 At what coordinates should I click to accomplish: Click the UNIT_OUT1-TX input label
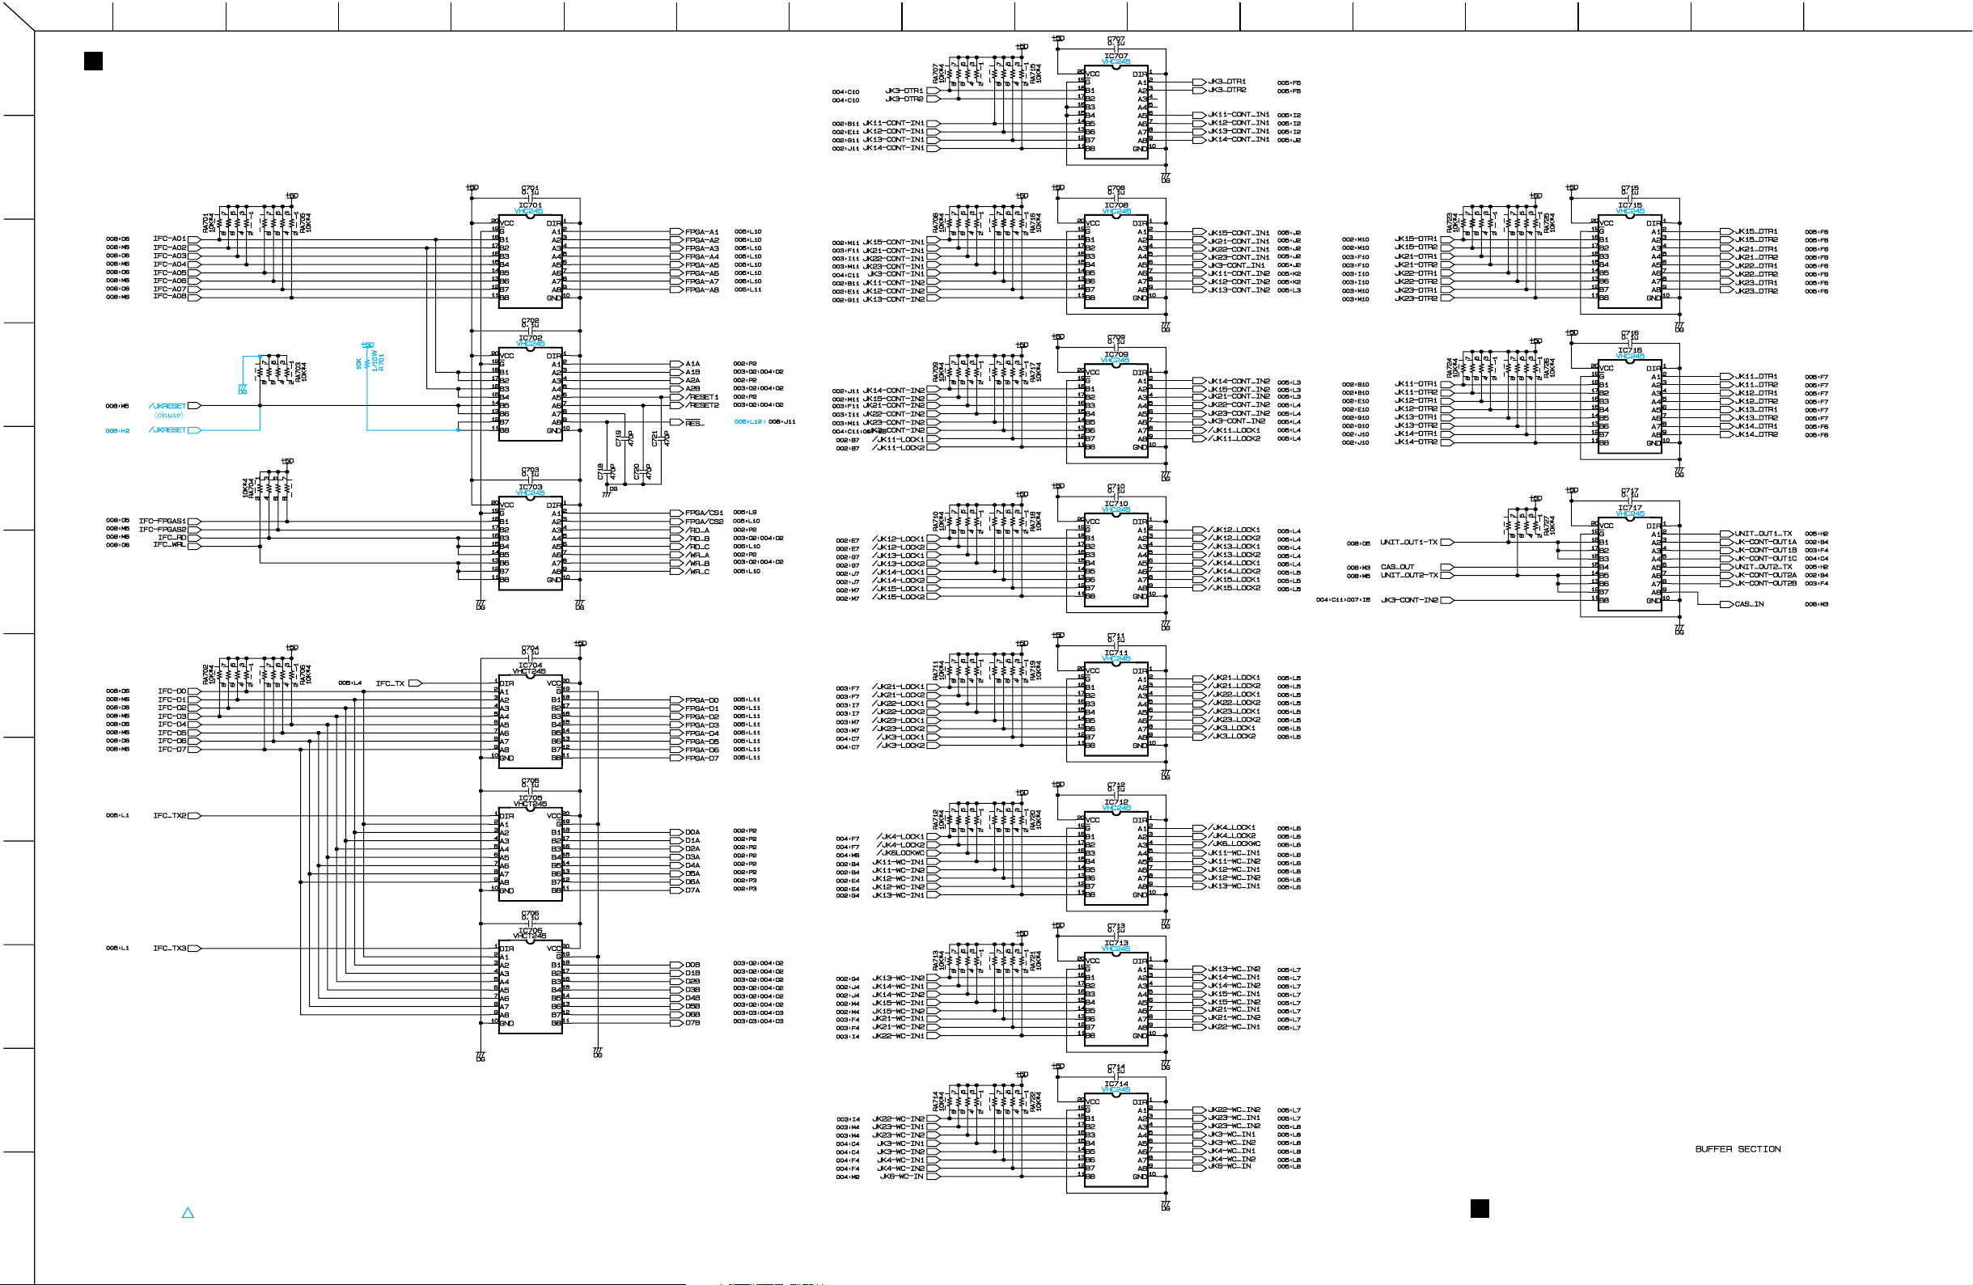pyautogui.click(x=1409, y=542)
